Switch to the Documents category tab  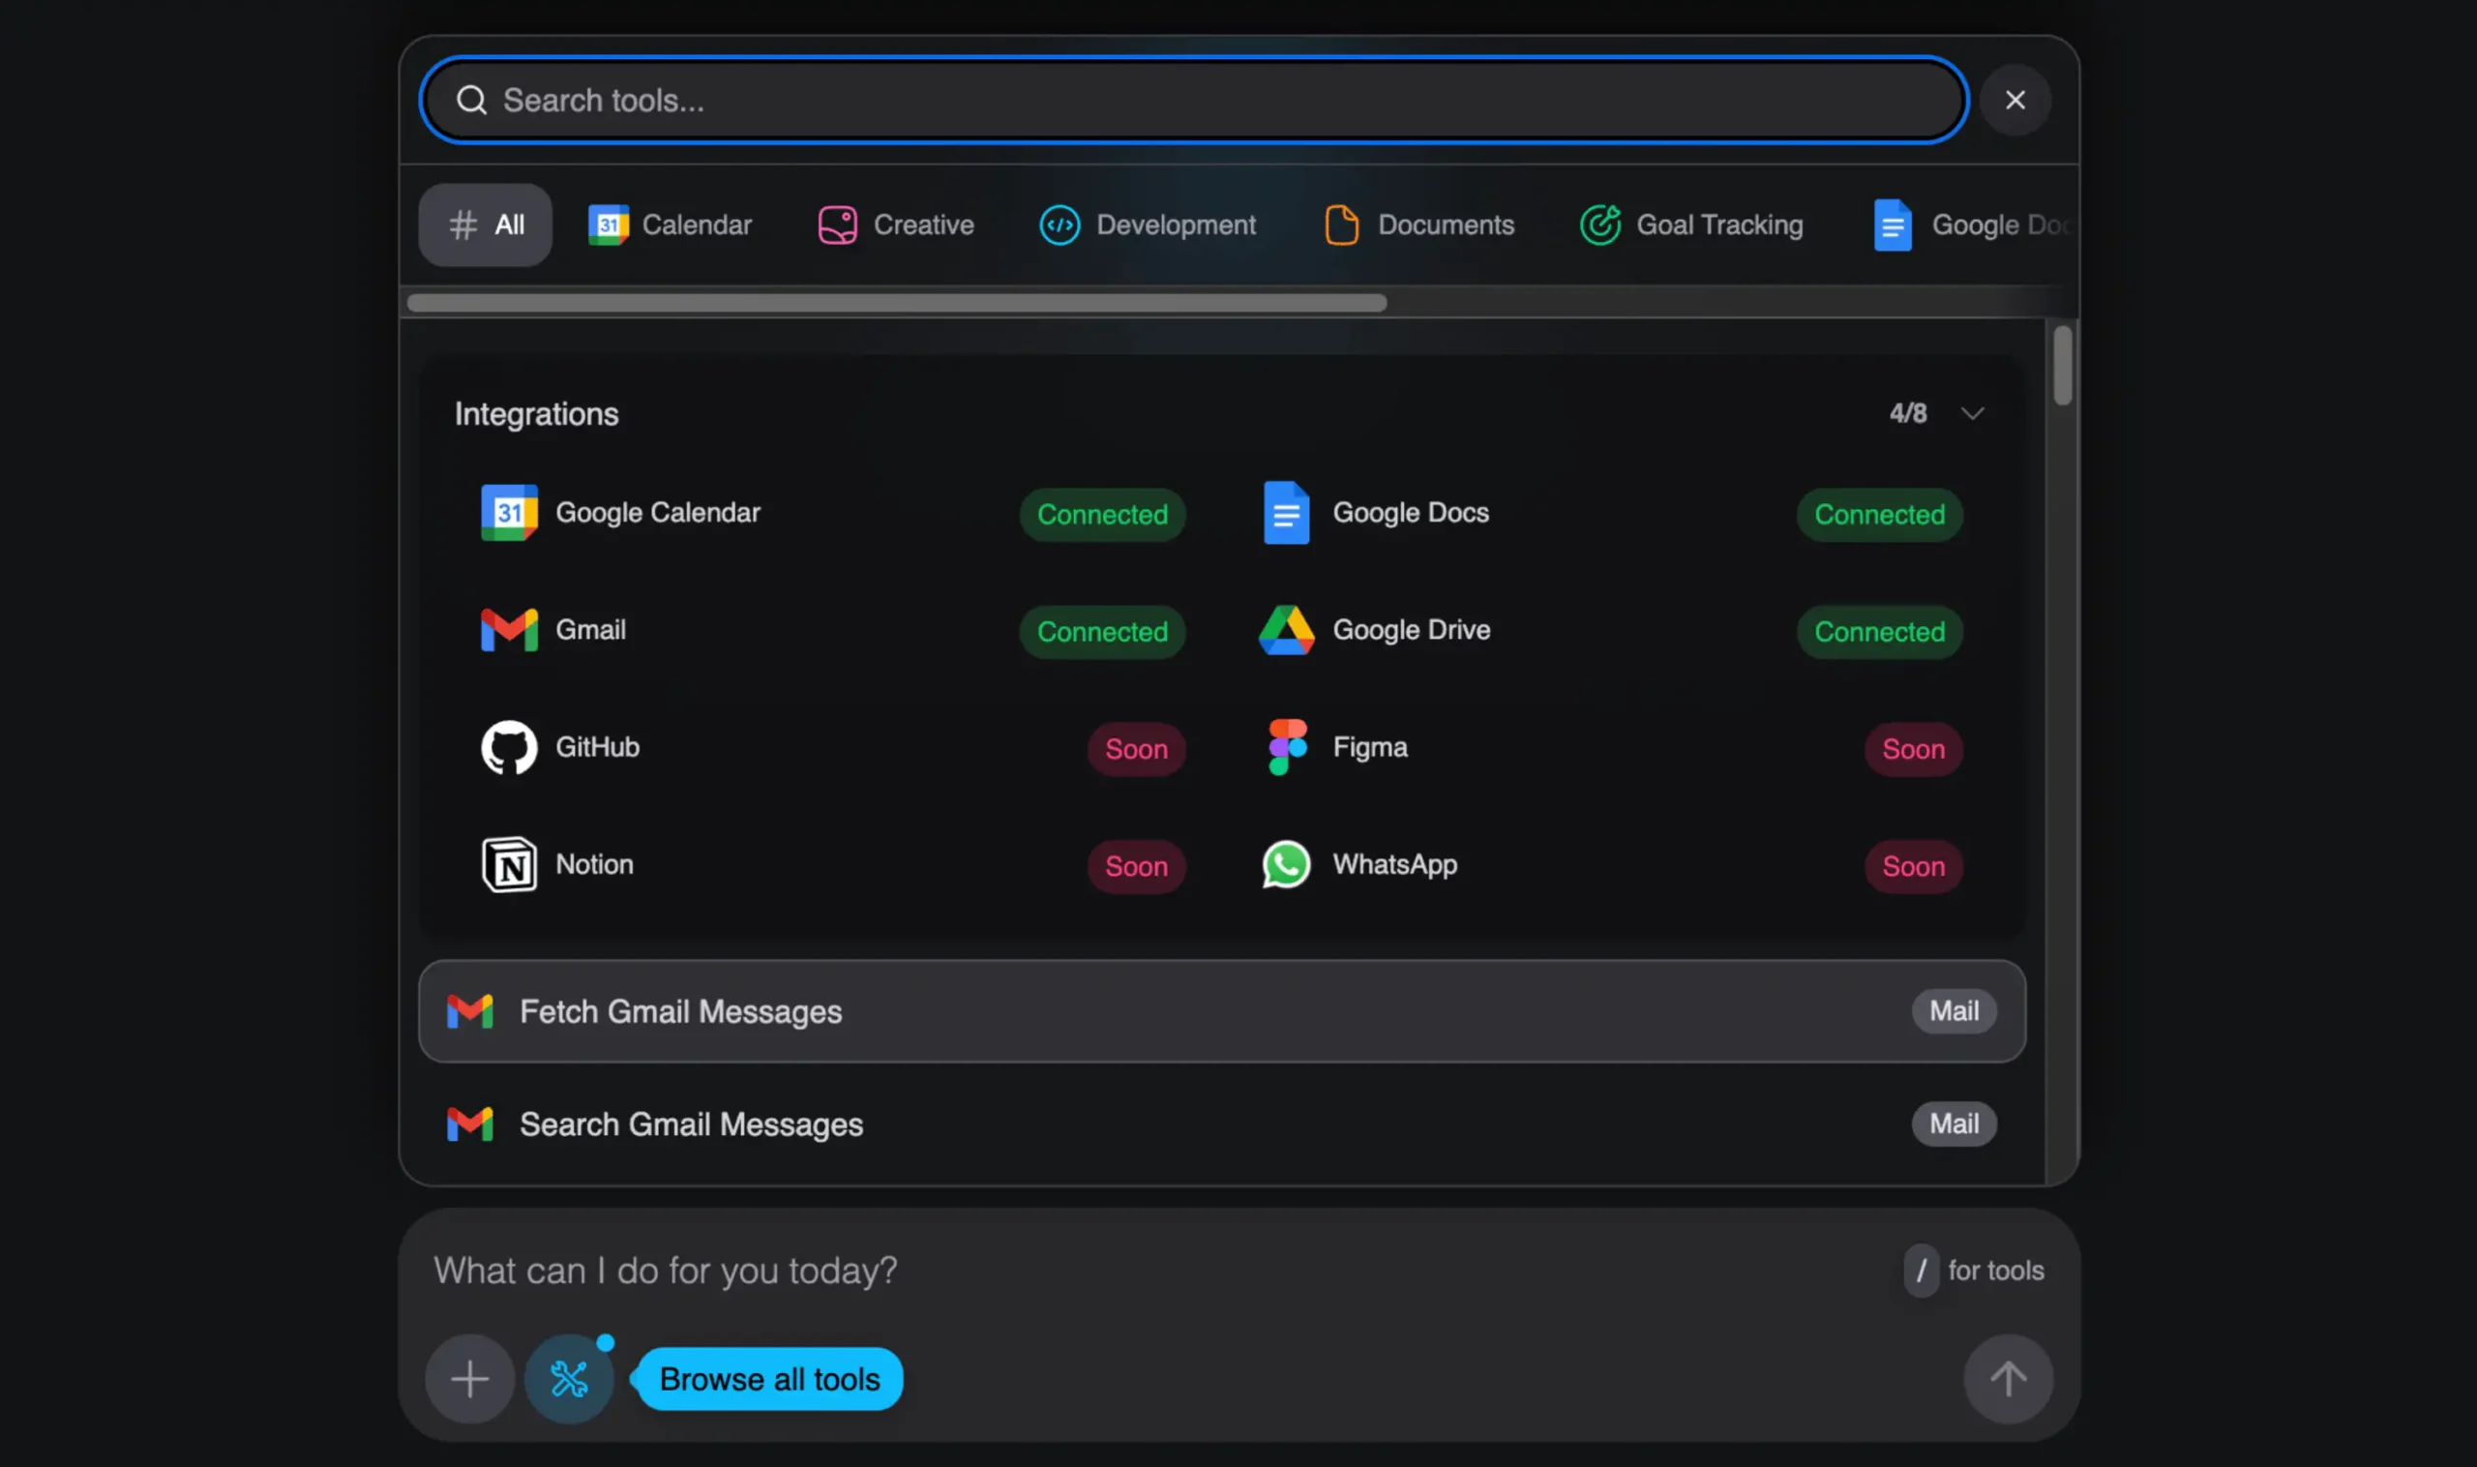coord(1418,225)
